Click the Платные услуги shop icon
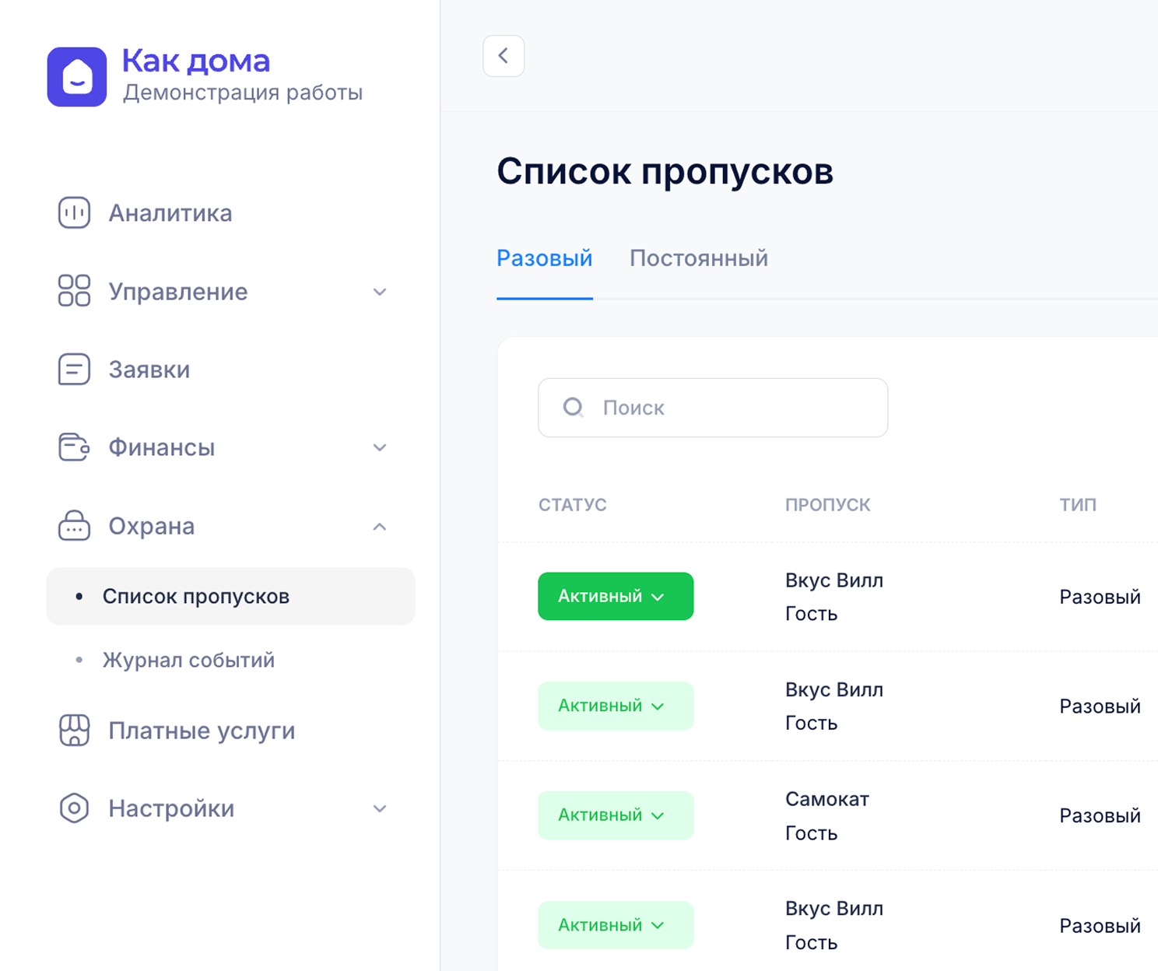Viewport: 1158px width, 971px height. pos(75,731)
